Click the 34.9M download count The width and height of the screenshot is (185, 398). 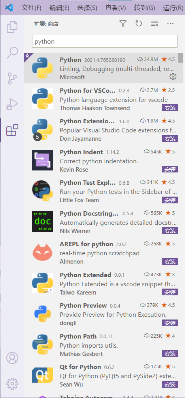pos(147,59)
